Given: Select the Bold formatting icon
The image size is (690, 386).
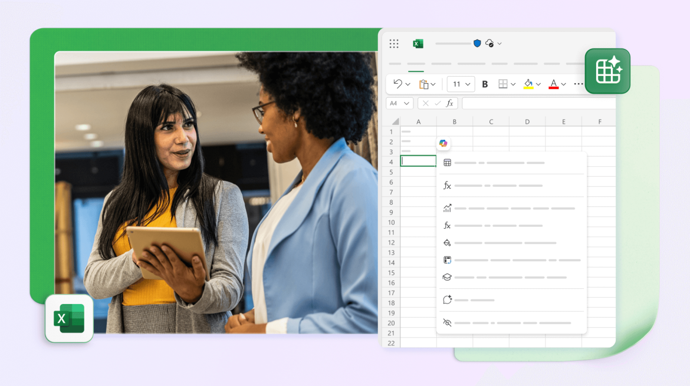Looking at the screenshot, I should pyautogui.click(x=484, y=84).
